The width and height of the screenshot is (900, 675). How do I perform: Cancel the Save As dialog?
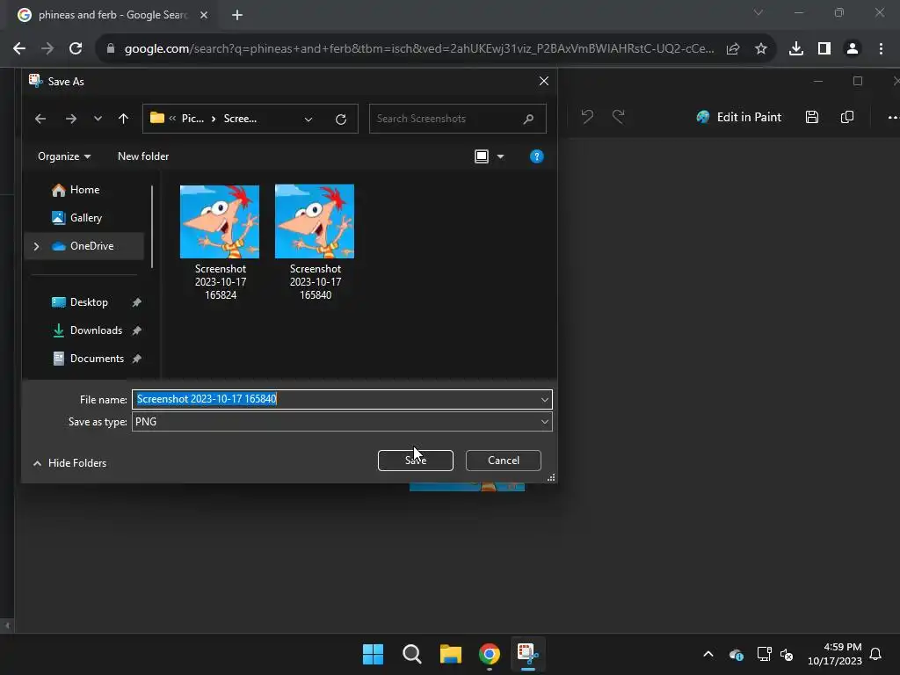click(504, 461)
